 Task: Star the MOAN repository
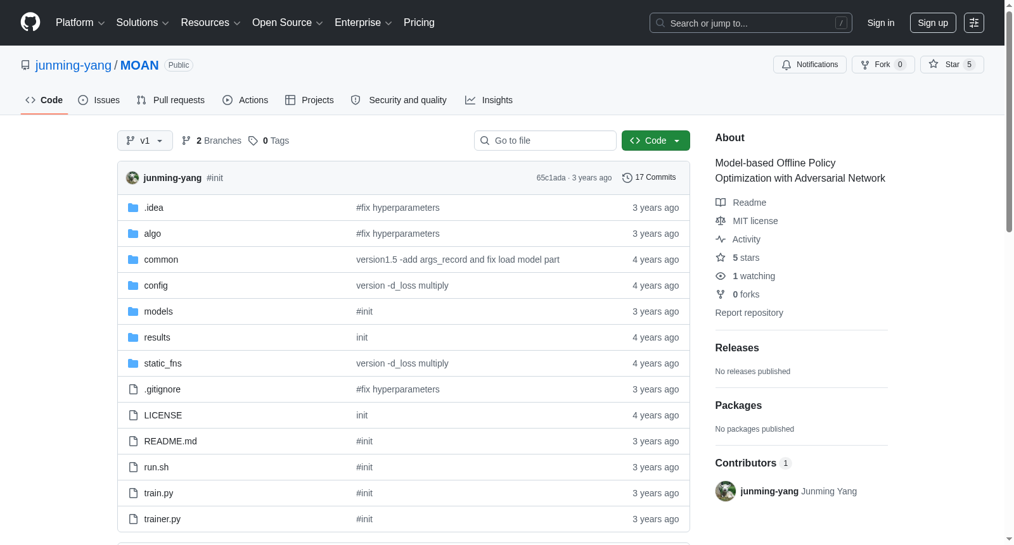[x=951, y=65]
